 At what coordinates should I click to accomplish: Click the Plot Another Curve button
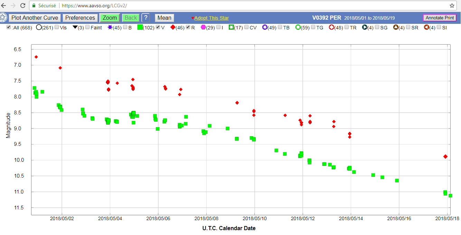(35, 18)
